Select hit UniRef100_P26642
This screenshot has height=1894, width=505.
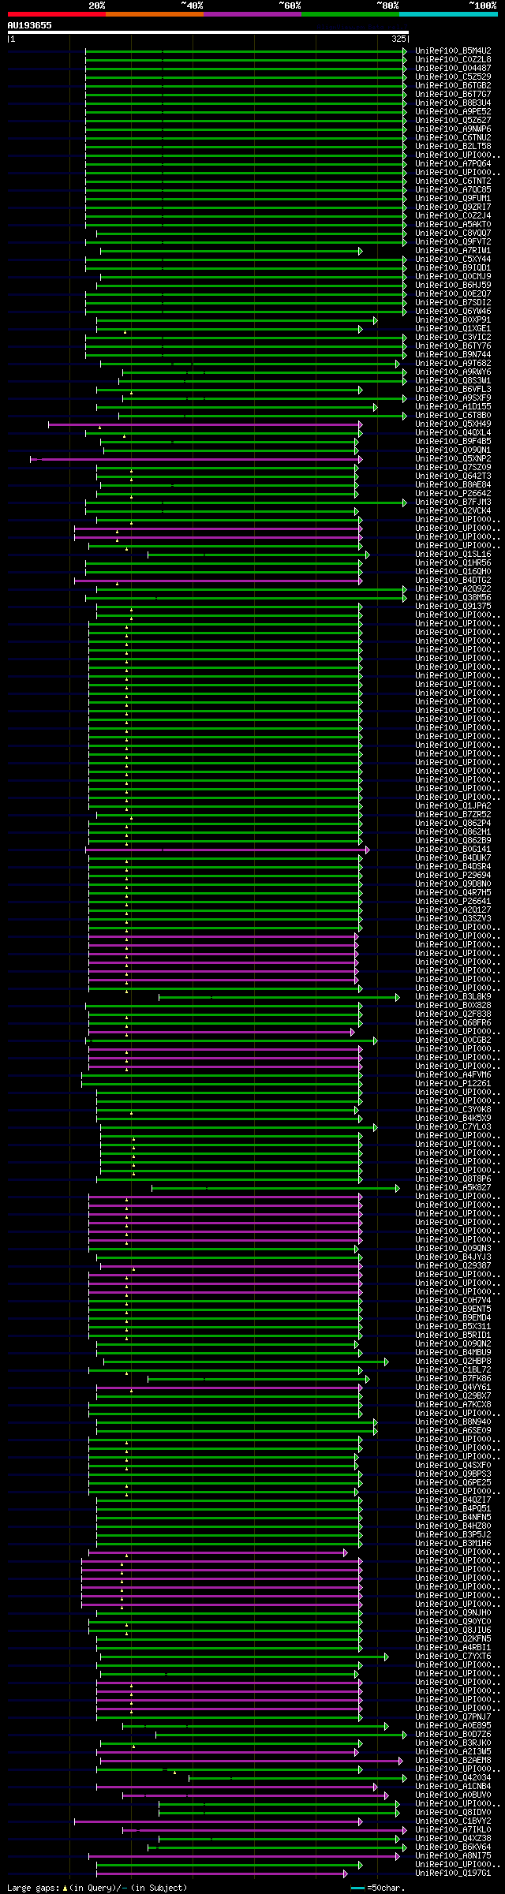click(453, 493)
